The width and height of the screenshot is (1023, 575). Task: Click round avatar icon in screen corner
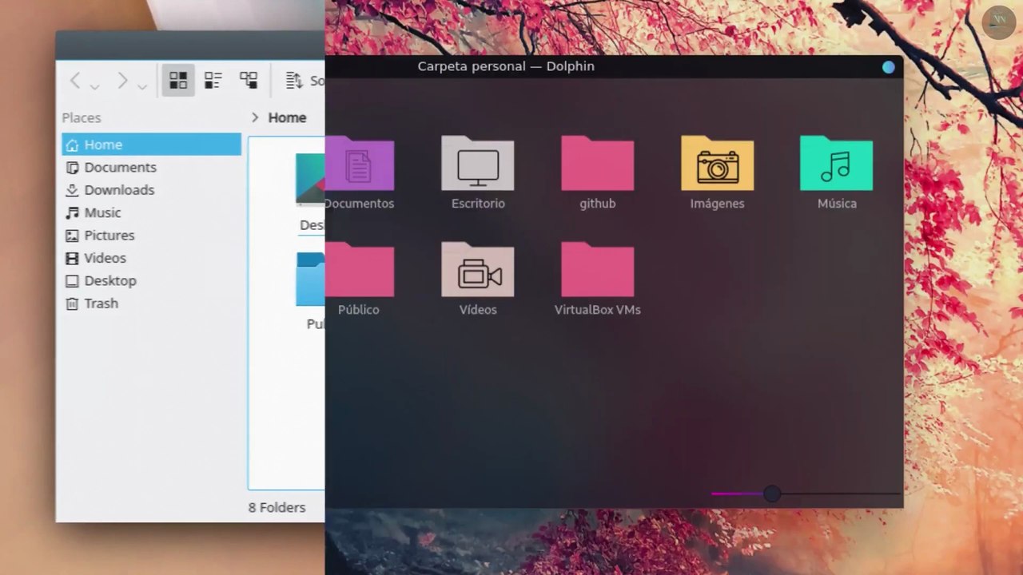(999, 22)
